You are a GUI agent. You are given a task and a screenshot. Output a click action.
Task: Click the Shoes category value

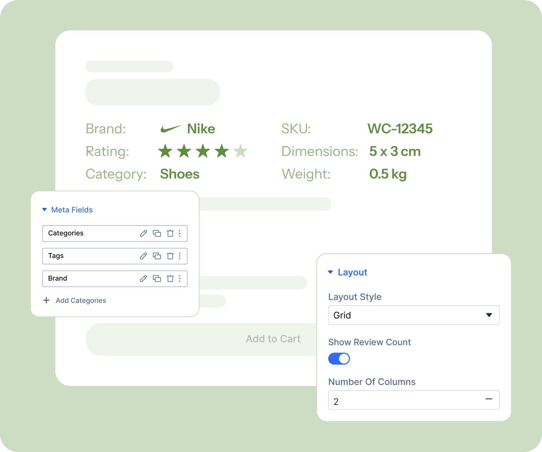coord(180,174)
